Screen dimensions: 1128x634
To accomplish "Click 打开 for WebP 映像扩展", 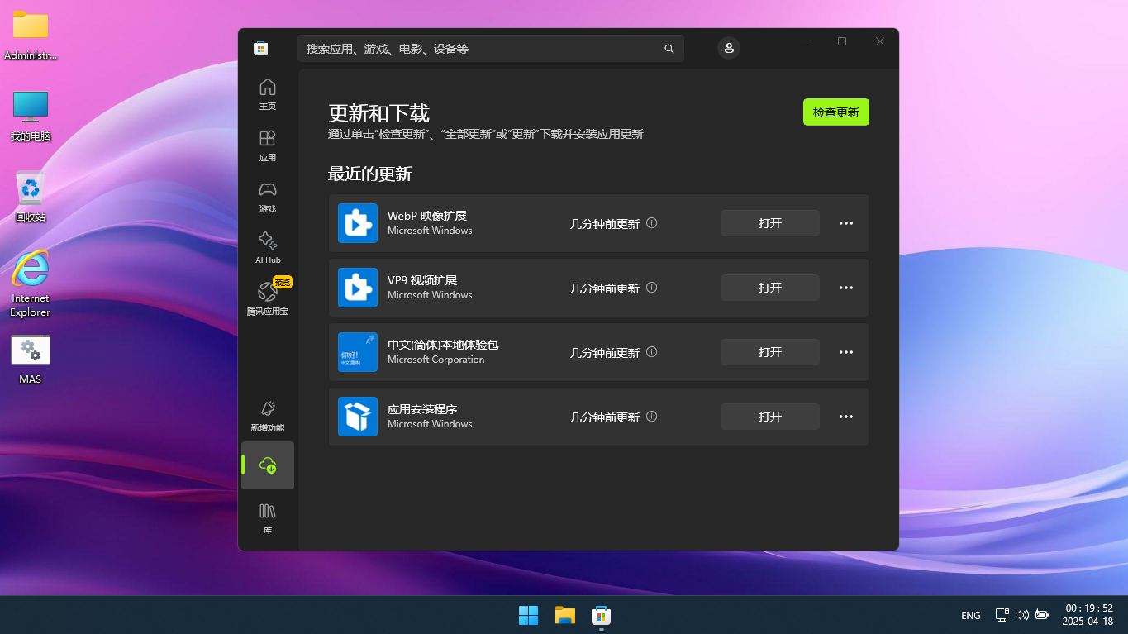I will coord(770,223).
